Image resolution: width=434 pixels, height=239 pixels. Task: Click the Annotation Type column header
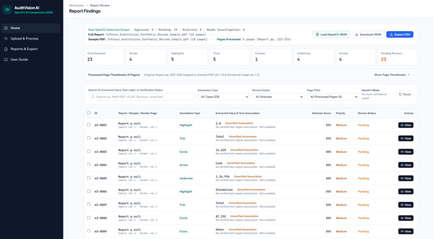tap(190, 113)
